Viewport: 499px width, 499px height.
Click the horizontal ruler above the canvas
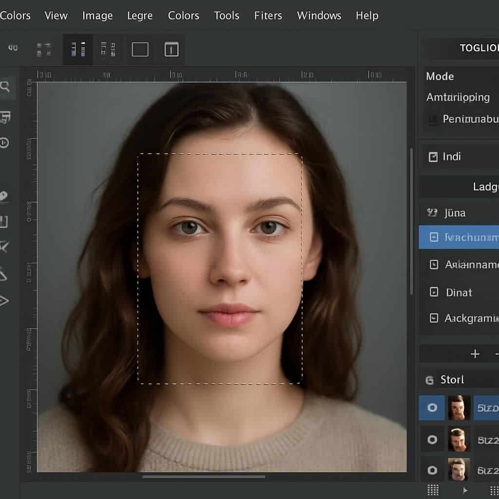(x=222, y=75)
